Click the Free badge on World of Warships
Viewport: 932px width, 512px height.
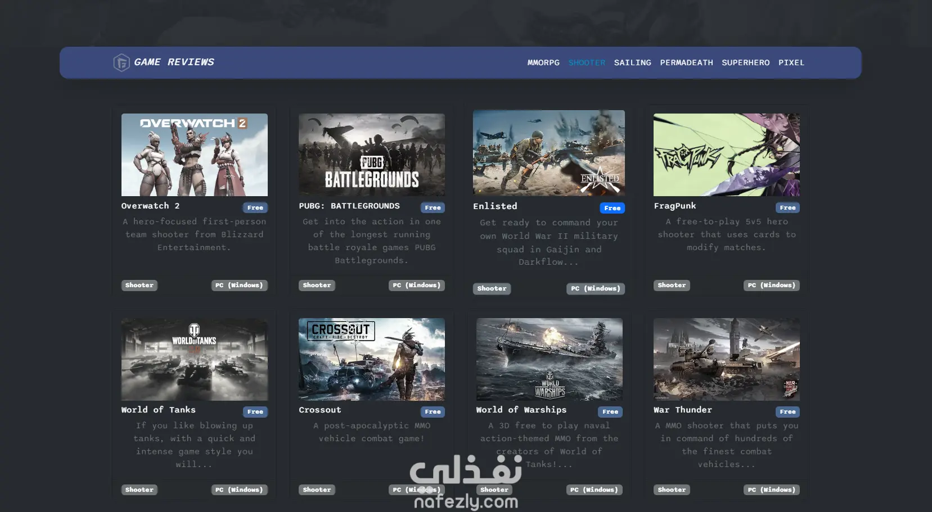click(x=610, y=411)
